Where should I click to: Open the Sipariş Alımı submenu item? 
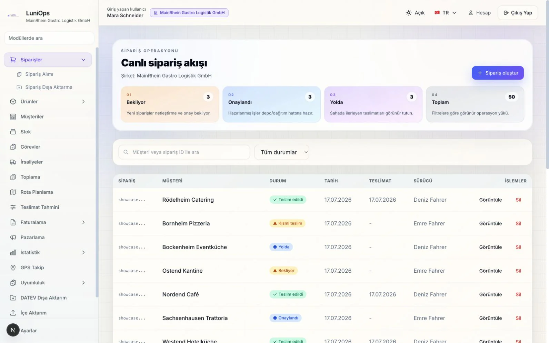[x=39, y=74]
